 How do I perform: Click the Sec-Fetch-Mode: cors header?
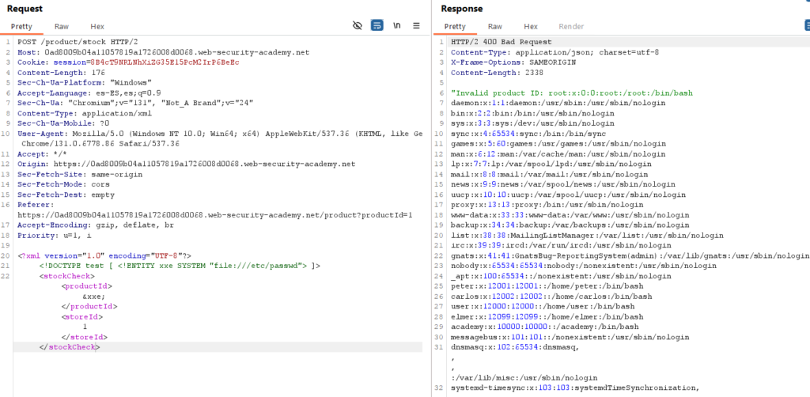(63, 184)
